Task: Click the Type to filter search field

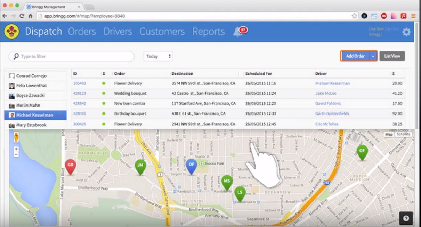Action: (x=72, y=57)
